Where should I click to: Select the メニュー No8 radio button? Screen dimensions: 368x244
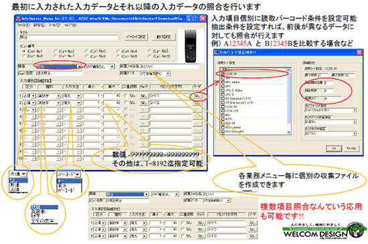click(x=86, y=56)
